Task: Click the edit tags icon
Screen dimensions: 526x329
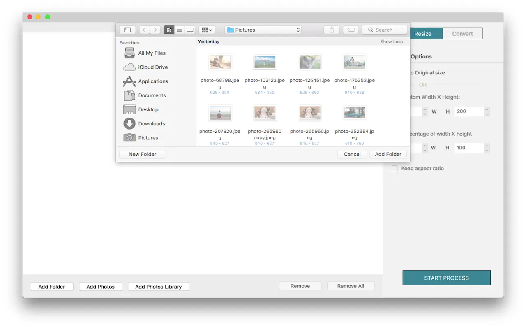Action: [351, 30]
